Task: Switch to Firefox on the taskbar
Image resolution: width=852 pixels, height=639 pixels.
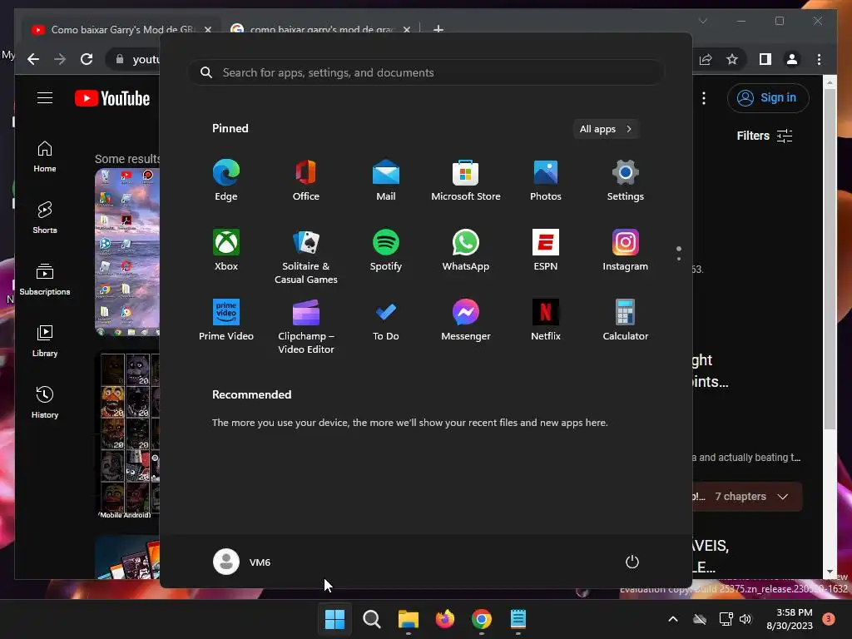Action: point(445,619)
